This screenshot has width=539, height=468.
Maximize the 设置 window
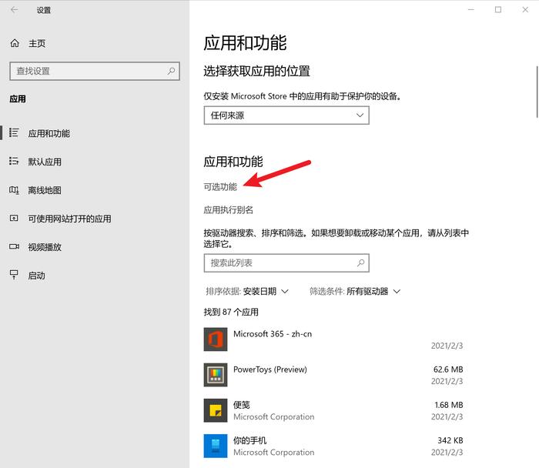(497, 9)
